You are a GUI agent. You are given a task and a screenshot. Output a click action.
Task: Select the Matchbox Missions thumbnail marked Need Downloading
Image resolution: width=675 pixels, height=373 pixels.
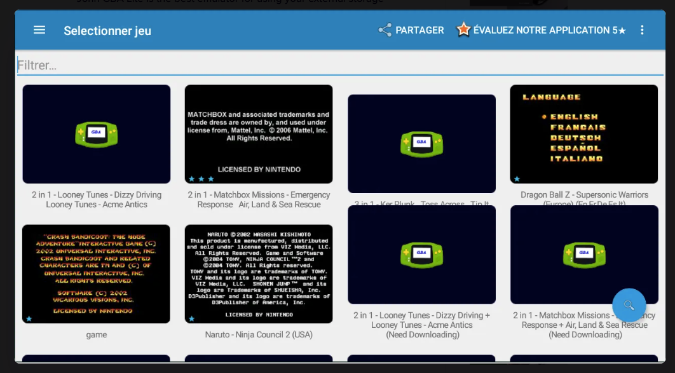click(584, 255)
